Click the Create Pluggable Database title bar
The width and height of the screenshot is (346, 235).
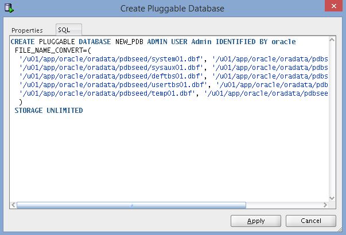coord(172,9)
